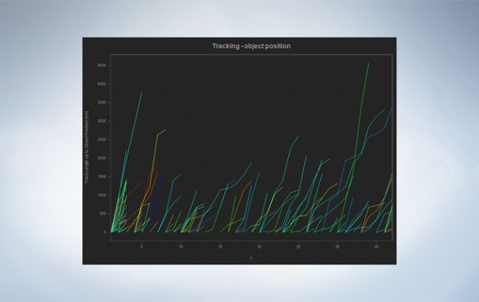Image resolution: width=479 pixels, height=302 pixels.
Task: Select the 4500 tick on the vertical axis
Action: tap(103, 65)
